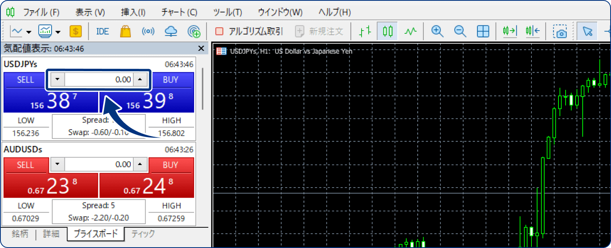Click the zoom in magnifier icon
Image resolution: width=611 pixels, height=248 pixels.
[437, 31]
